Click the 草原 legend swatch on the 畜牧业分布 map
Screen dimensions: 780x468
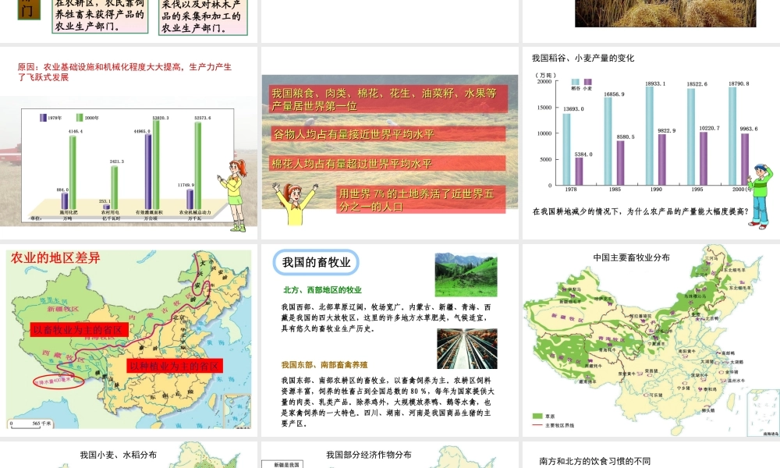tap(537, 416)
